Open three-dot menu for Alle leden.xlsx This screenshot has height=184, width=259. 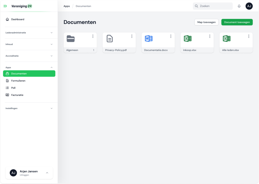point(249,36)
